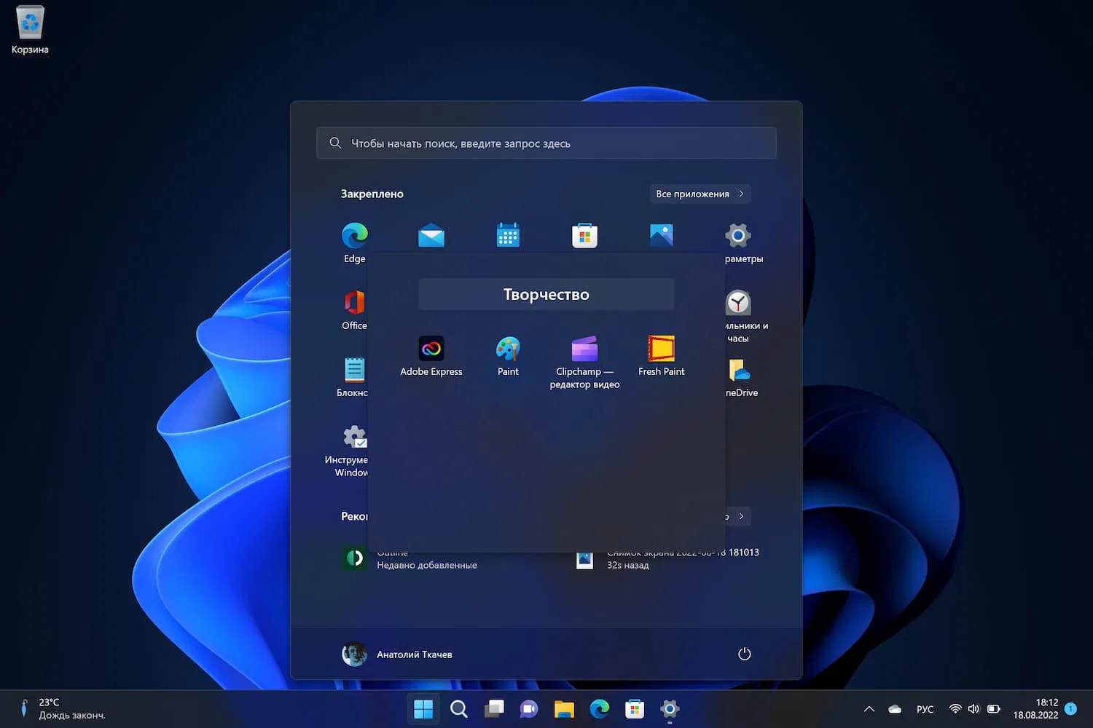The height and width of the screenshot is (728, 1093).
Task: Open the pinned Photos app
Action: [x=661, y=236]
